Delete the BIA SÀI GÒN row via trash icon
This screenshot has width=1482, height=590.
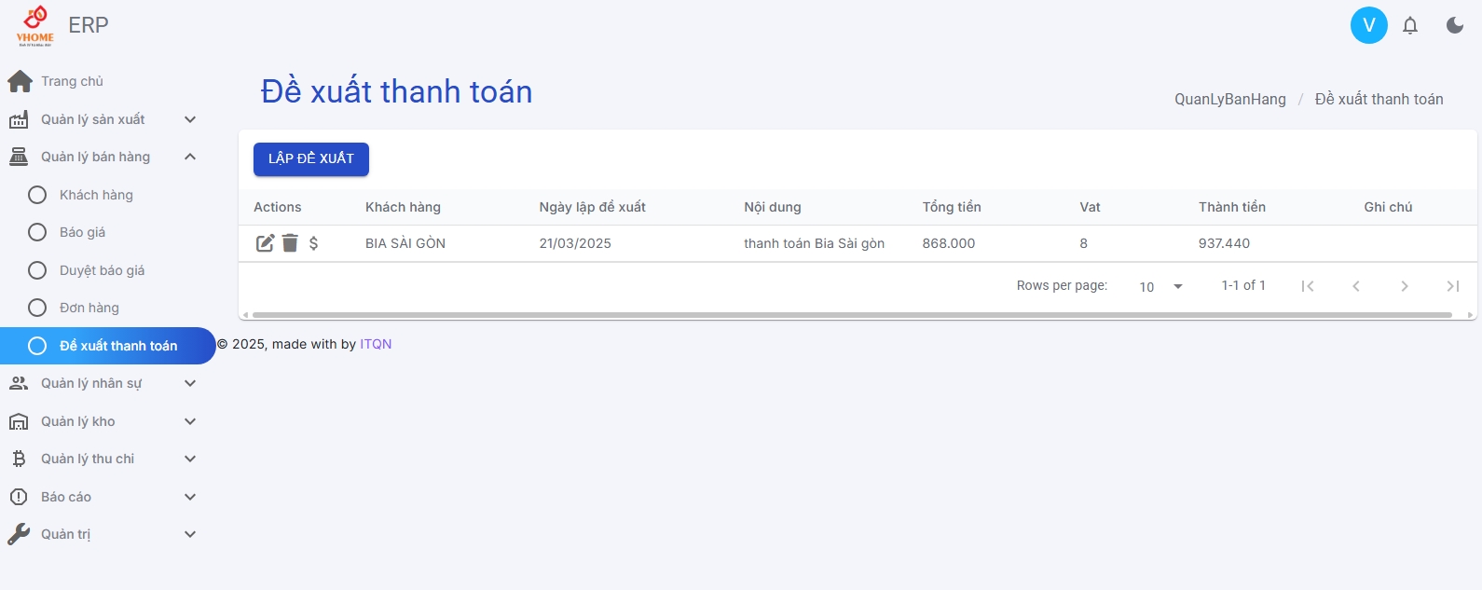pos(290,243)
